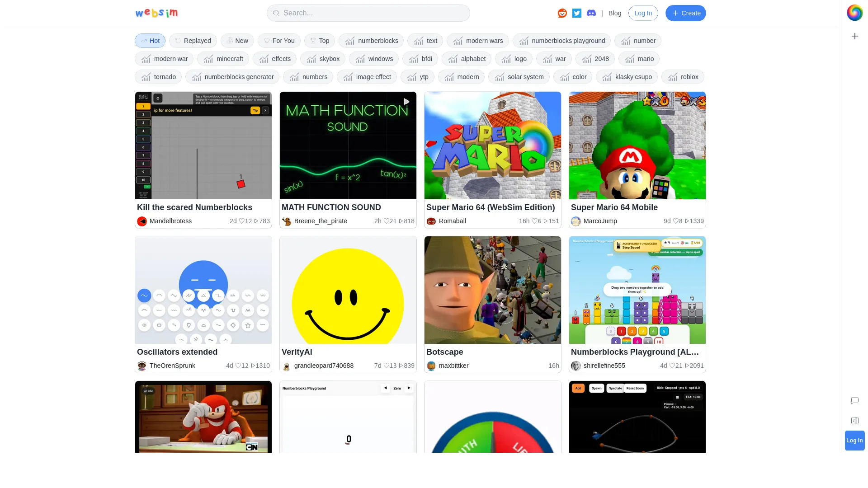This screenshot has height=488, width=868.
Task: Open MATH FUNCTION SOUND thumbnail
Action: [348, 145]
